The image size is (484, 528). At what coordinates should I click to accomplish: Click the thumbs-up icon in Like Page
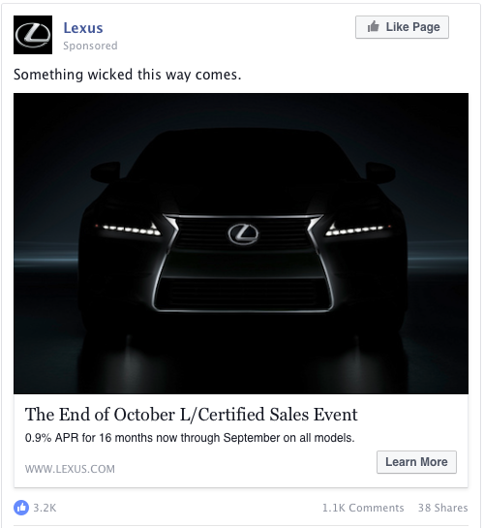373,26
